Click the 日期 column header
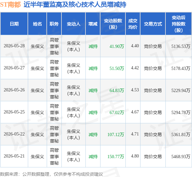 14,24
